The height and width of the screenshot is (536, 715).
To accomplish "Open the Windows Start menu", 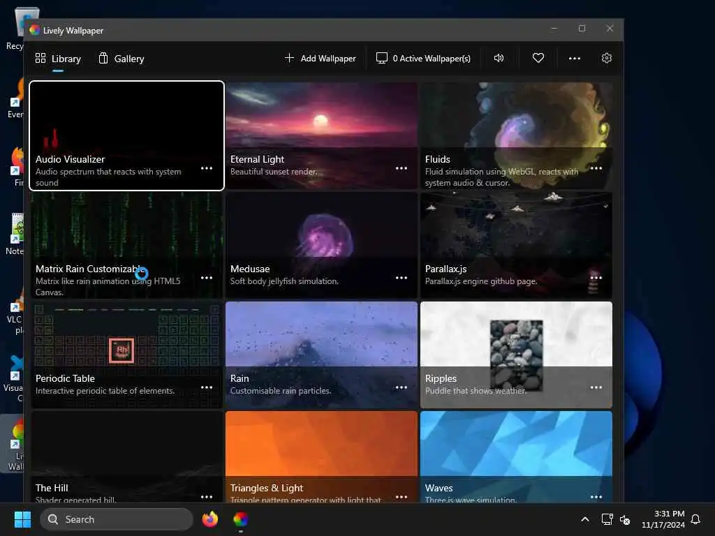I will coord(22,519).
